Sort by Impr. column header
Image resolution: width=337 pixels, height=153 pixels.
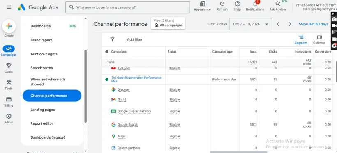point(254,52)
